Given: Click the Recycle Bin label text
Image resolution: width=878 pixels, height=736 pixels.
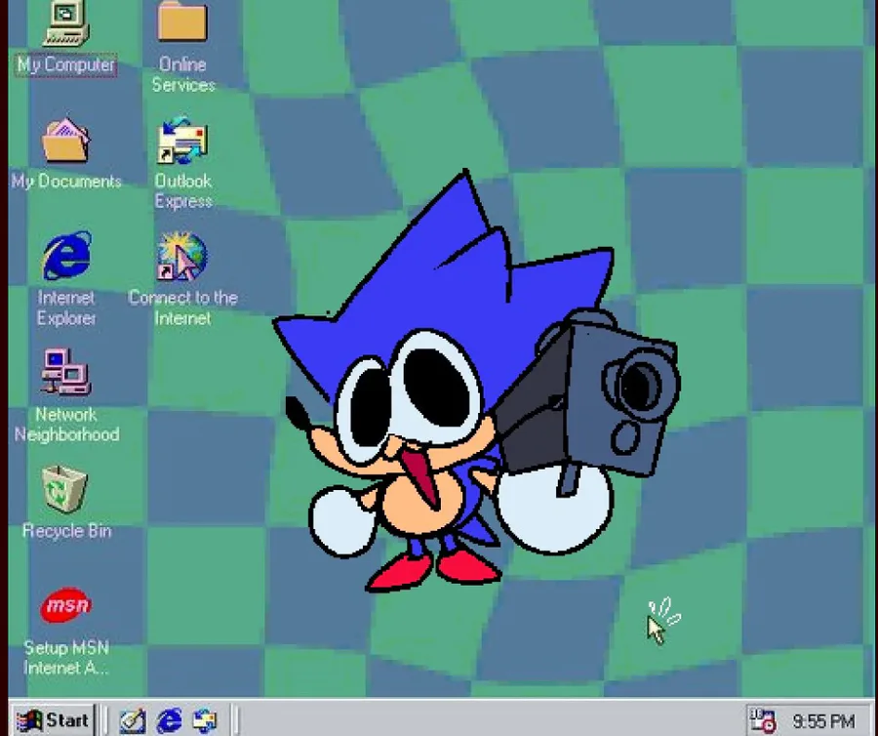Looking at the screenshot, I should [66, 531].
